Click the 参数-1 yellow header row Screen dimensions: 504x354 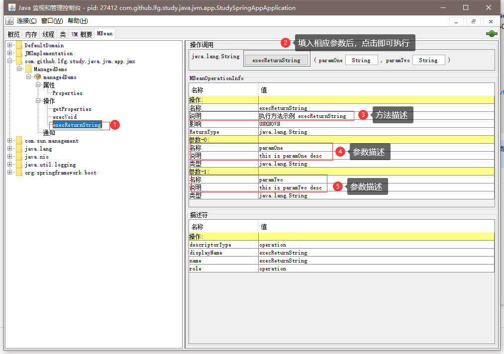click(342, 172)
